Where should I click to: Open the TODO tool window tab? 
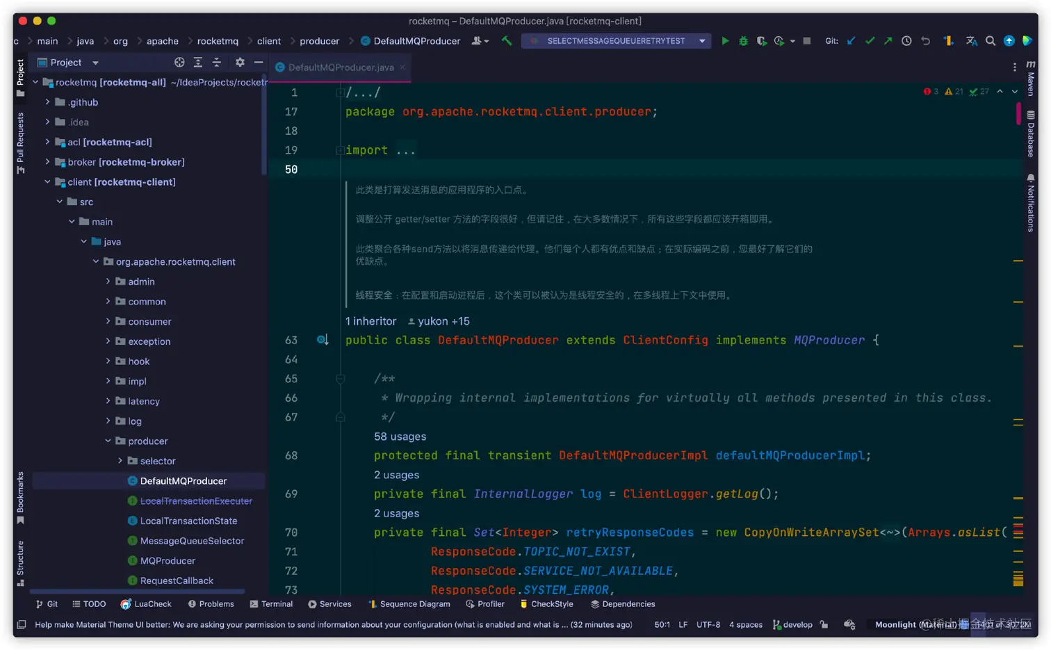[x=89, y=604]
